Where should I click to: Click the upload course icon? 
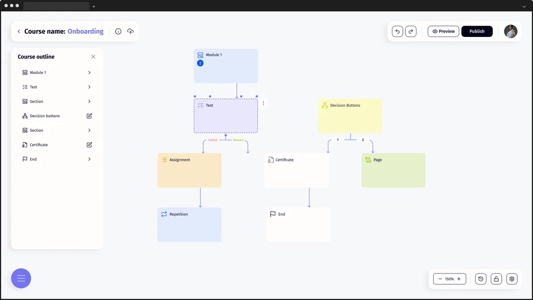coord(131,31)
